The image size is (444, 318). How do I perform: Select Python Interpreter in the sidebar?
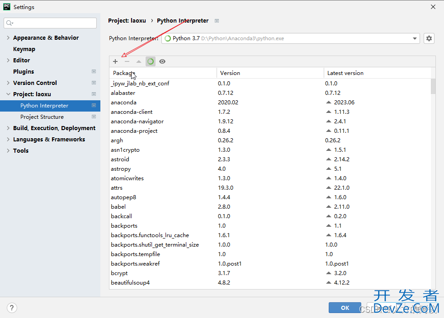[x=50, y=106]
